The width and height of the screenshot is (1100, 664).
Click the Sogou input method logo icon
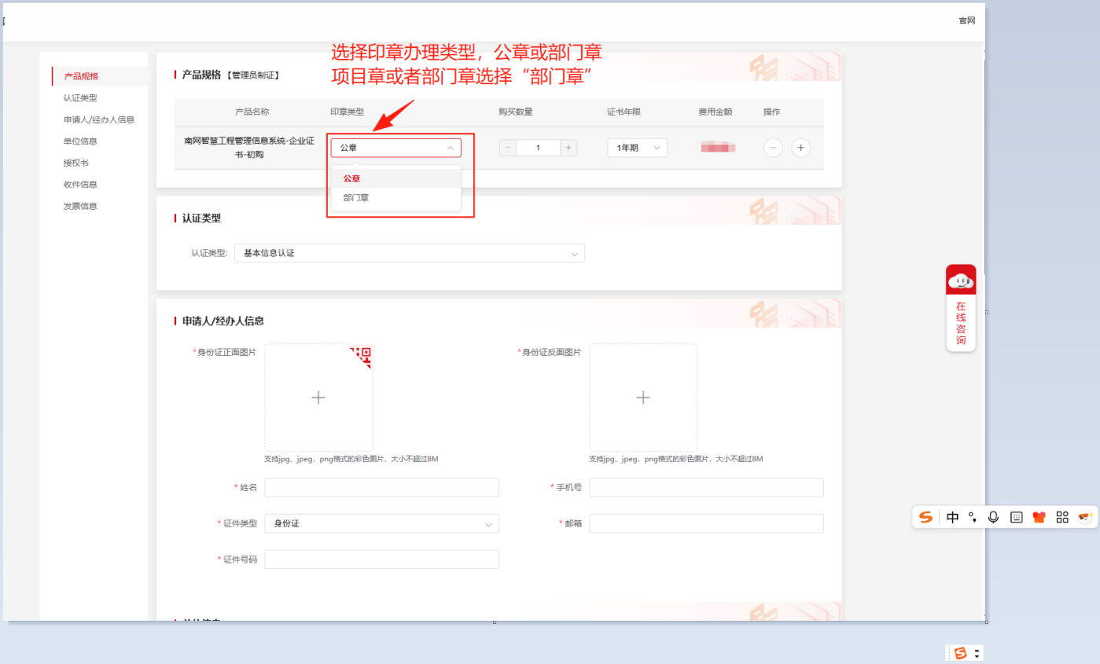(x=926, y=517)
